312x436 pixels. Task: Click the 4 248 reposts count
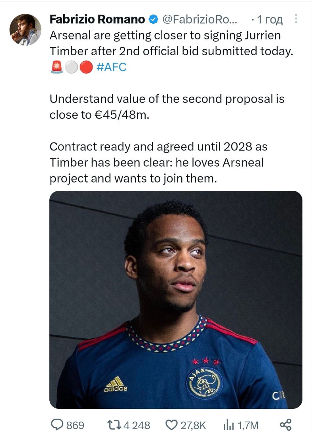(x=136, y=425)
